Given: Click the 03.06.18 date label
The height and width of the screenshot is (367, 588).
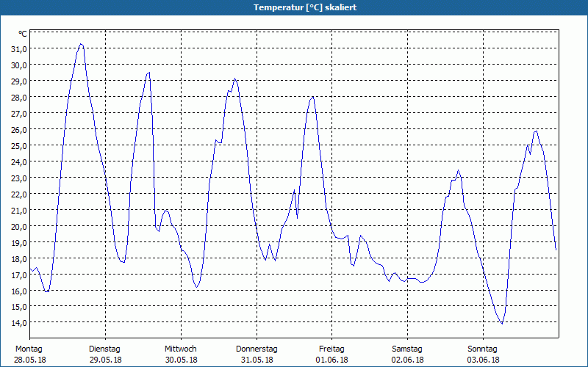Looking at the screenshot, I should point(482,360).
